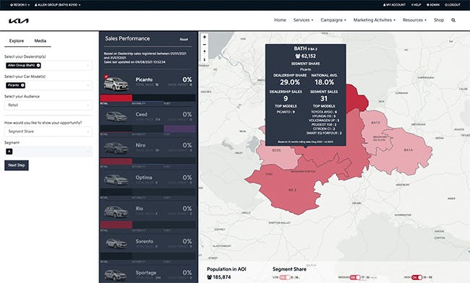Image resolution: width=470 pixels, height=283 pixels.
Task: Switch to the Media tab
Action: coord(40,41)
